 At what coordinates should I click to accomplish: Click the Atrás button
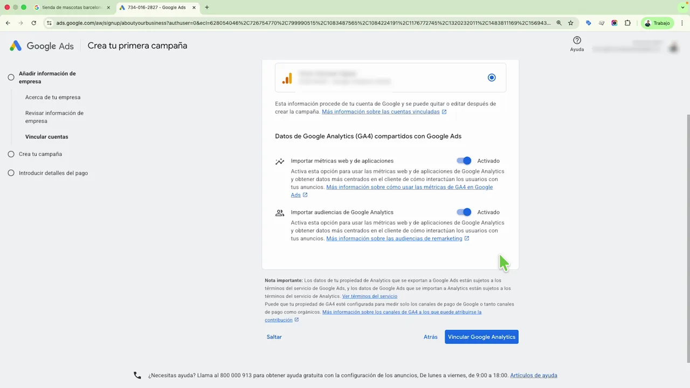pos(431,337)
